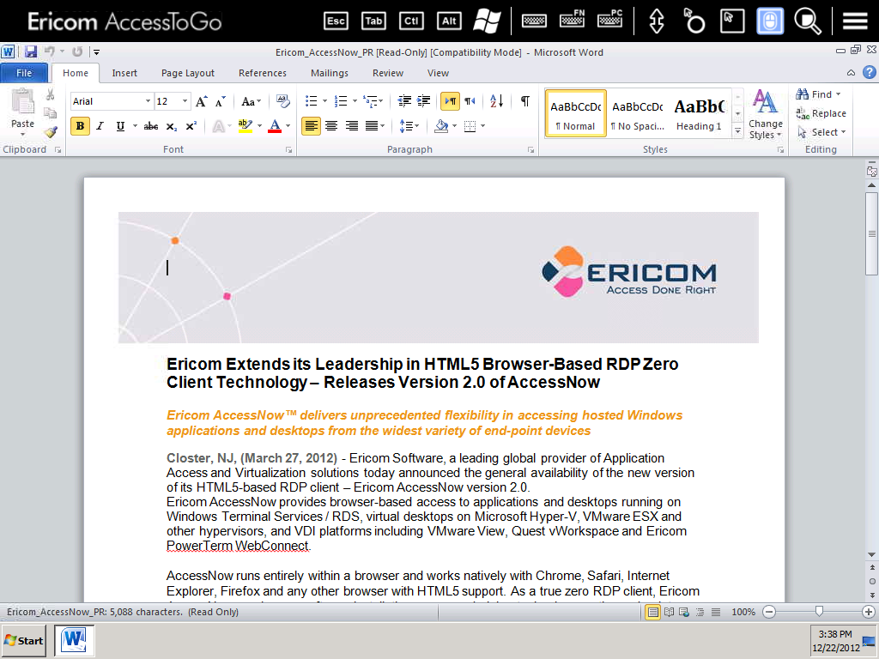Click the Zoom slider handle
879x659 pixels.
pos(819,611)
